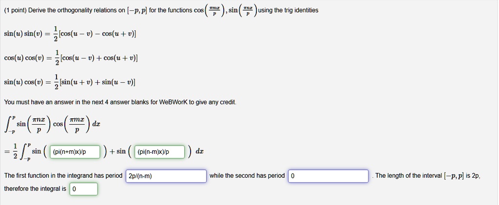The image size is (499, 205).
Task: Click the sin·cos integral expression over [-p,p]
Action: pos(52,125)
